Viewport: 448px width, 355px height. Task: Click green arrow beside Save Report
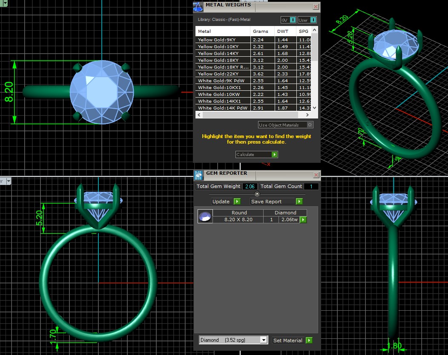[x=299, y=202]
